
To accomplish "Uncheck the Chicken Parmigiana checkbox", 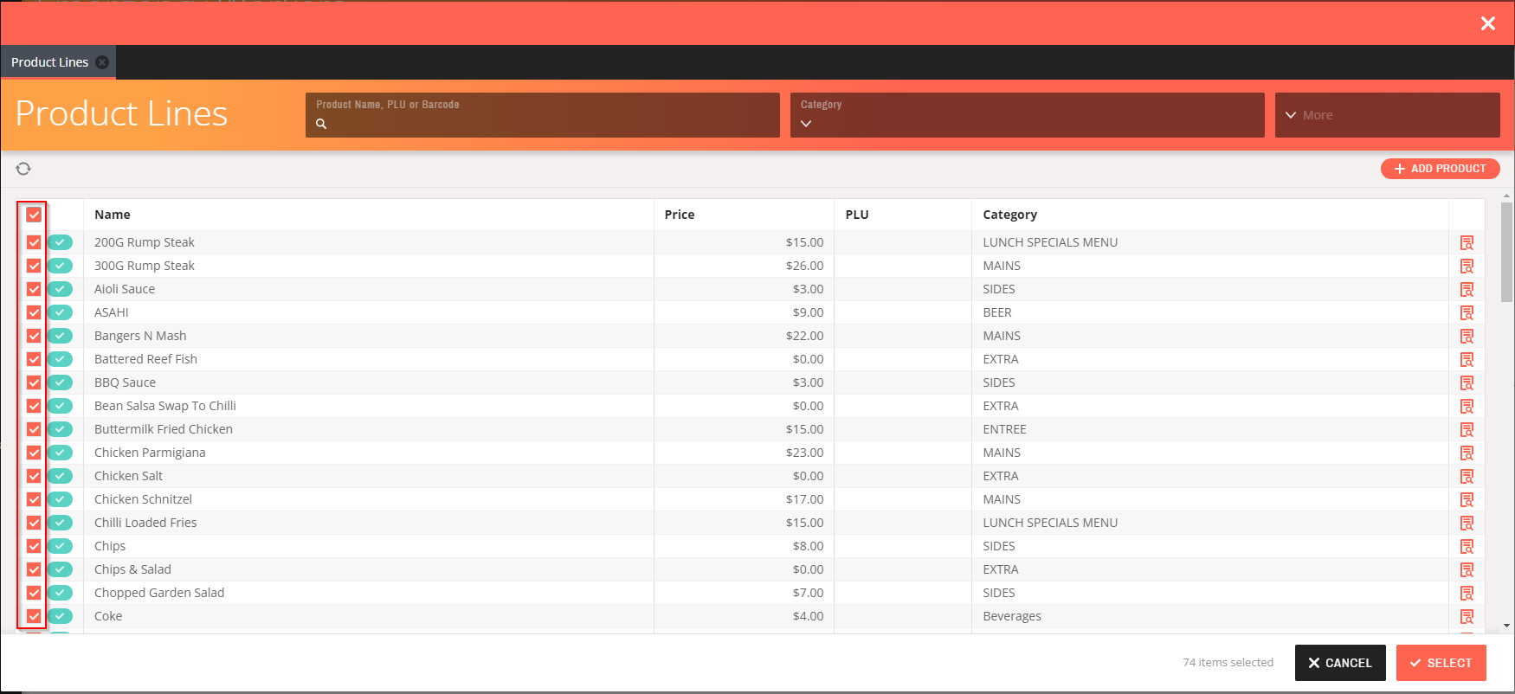I will [34, 453].
